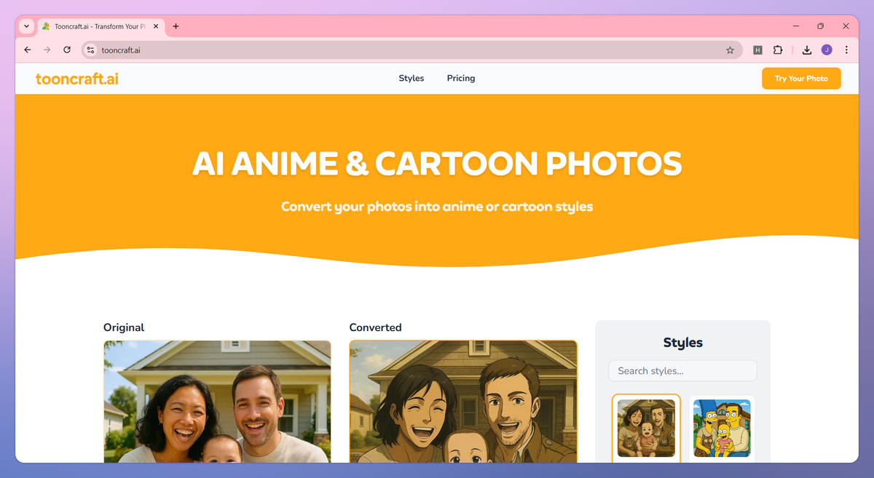Select the anime family style thumbnail

click(x=646, y=428)
